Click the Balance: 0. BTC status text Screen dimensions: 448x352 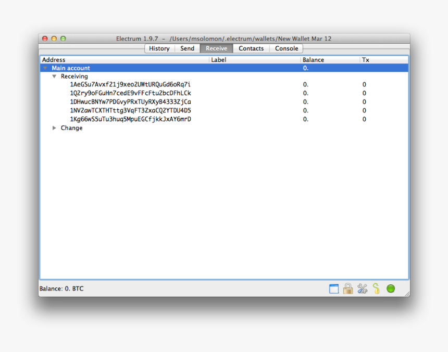pyautogui.click(x=61, y=288)
